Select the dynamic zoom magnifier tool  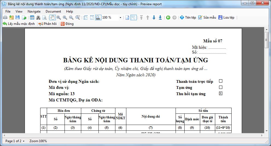(59, 17)
